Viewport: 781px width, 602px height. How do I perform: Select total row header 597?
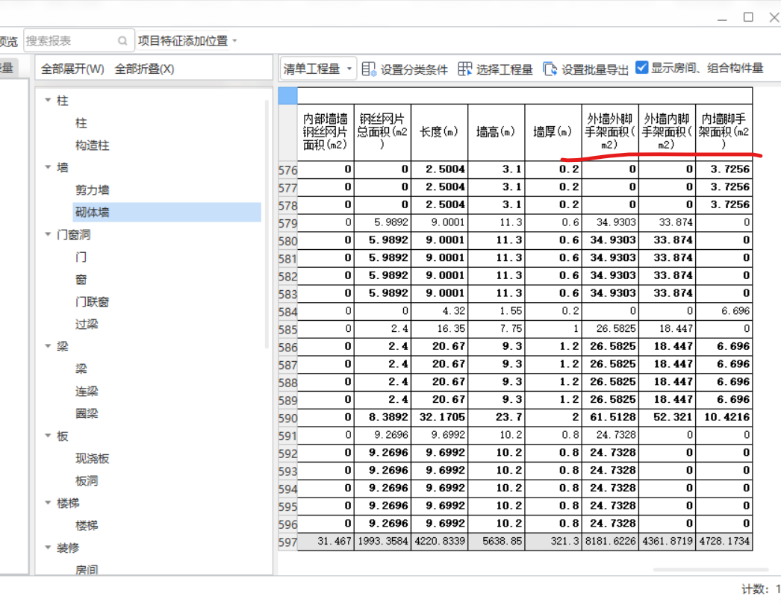(288, 542)
